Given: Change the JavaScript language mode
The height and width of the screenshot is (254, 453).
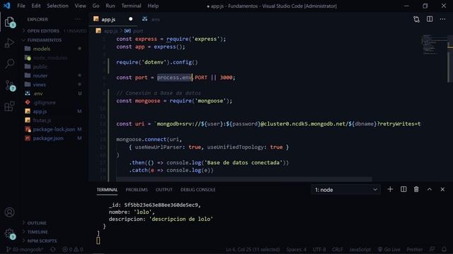Looking at the screenshot, I should click(x=360, y=249).
